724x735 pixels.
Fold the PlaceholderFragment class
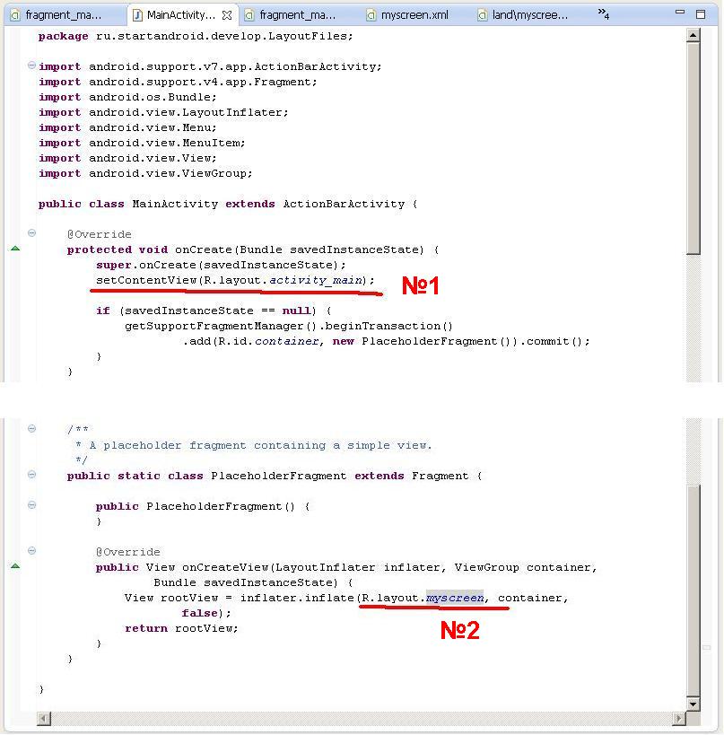pyautogui.click(x=31, y=475)
